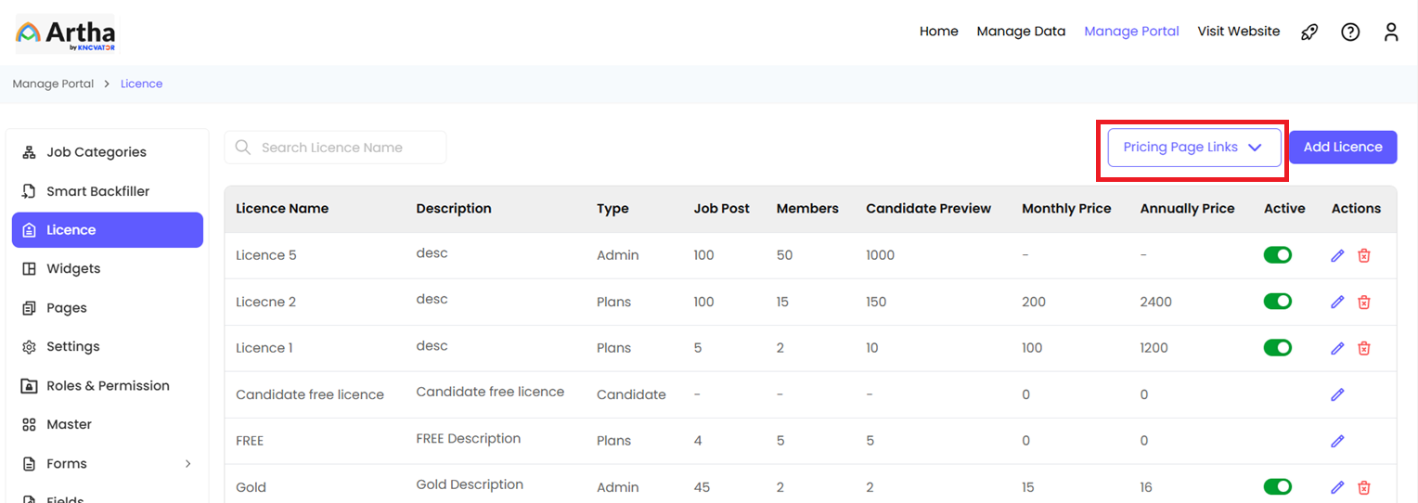
Task: Click the Artha logo
Action: point(65,34)
